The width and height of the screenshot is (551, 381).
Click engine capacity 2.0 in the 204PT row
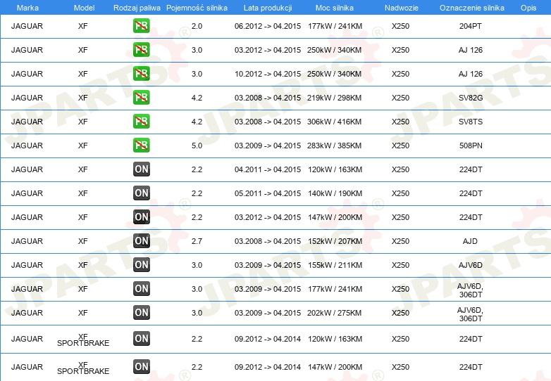[x=197, y=26]
